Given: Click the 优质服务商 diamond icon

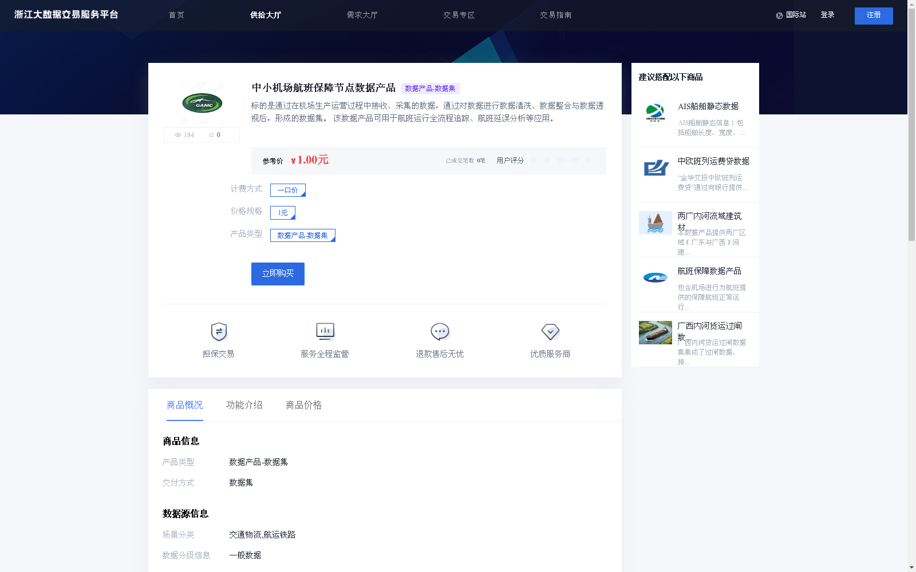Looking at the screenshot, I should (x=550, y=332).
